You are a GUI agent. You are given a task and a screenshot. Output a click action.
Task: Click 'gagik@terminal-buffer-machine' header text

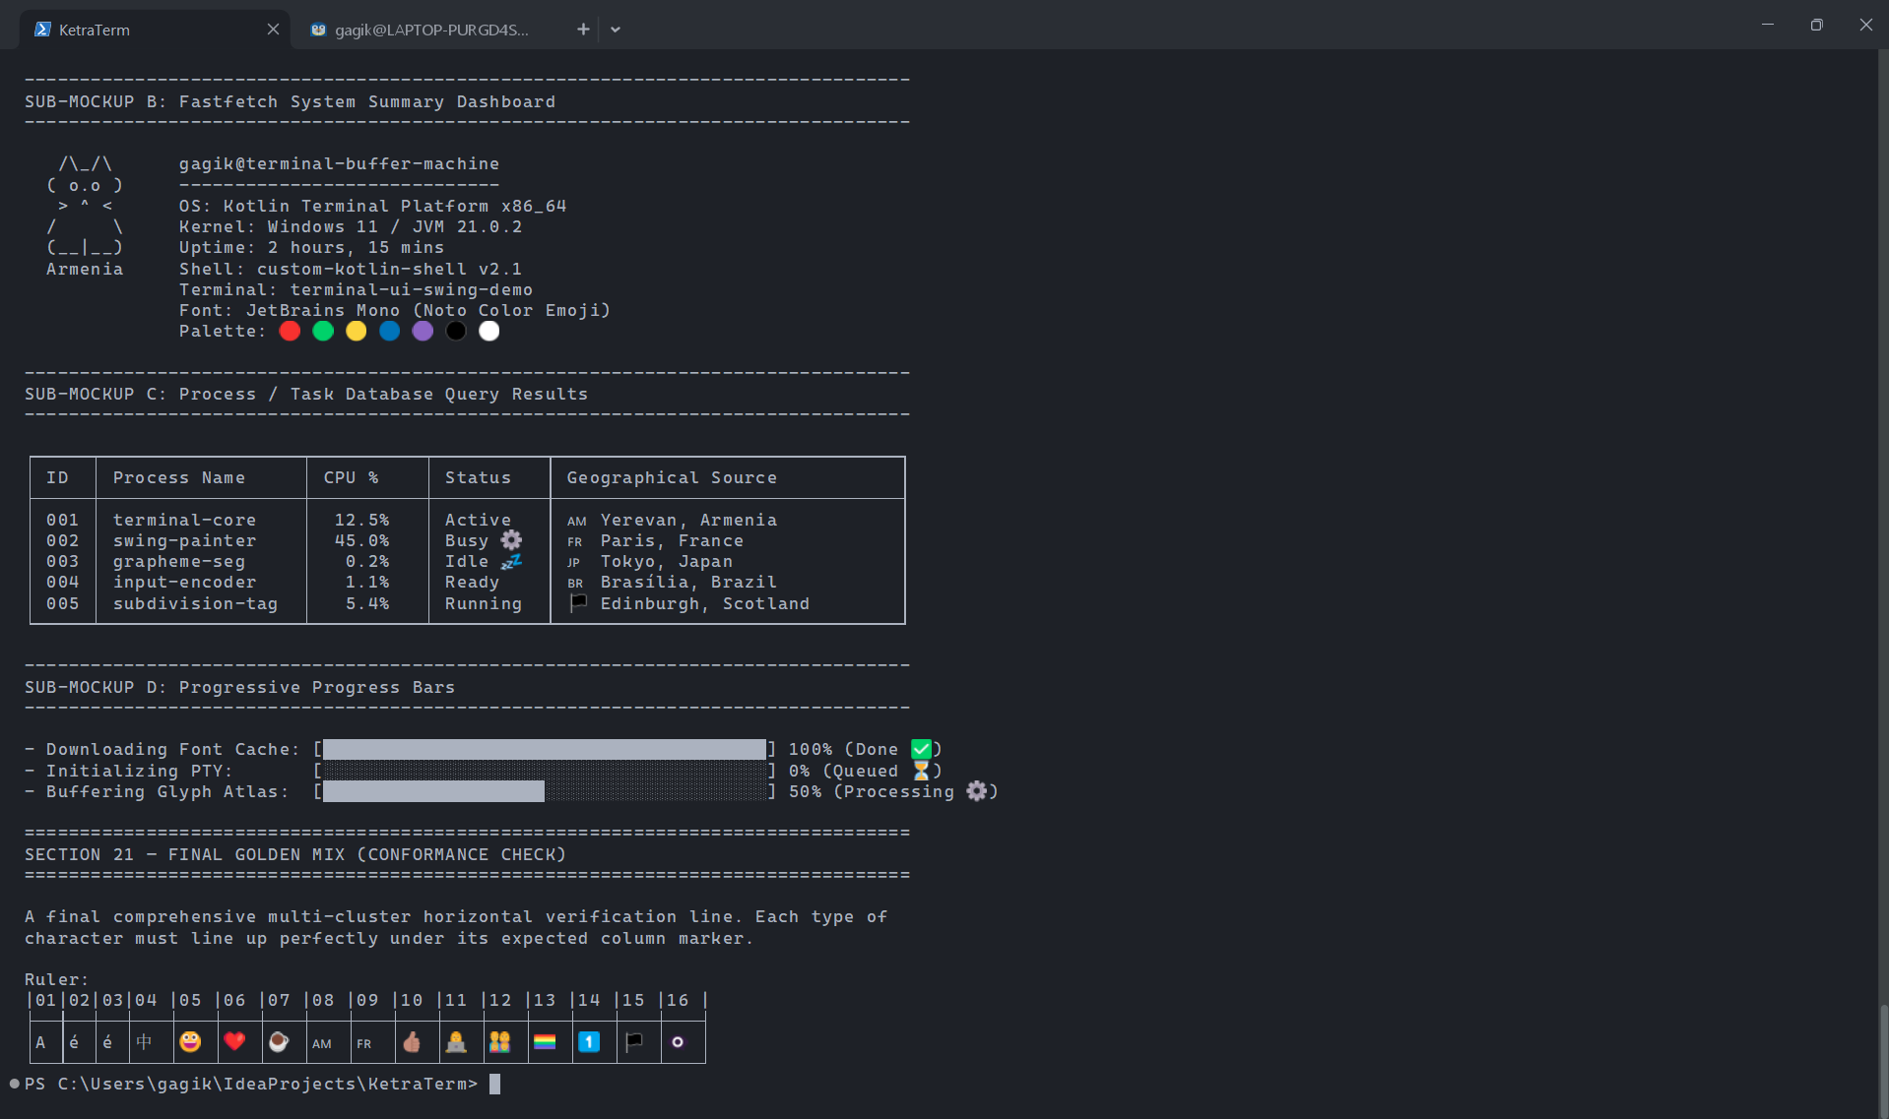pos(339,163)
